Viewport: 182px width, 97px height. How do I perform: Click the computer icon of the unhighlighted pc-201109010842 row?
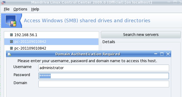[11, 48]
